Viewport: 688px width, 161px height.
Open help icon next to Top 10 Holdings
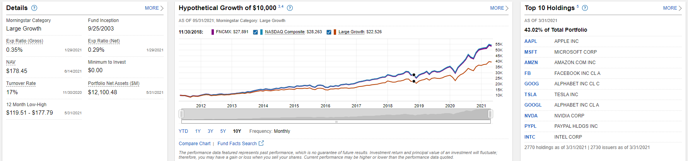pyautogui.click(x=585, y=8)
